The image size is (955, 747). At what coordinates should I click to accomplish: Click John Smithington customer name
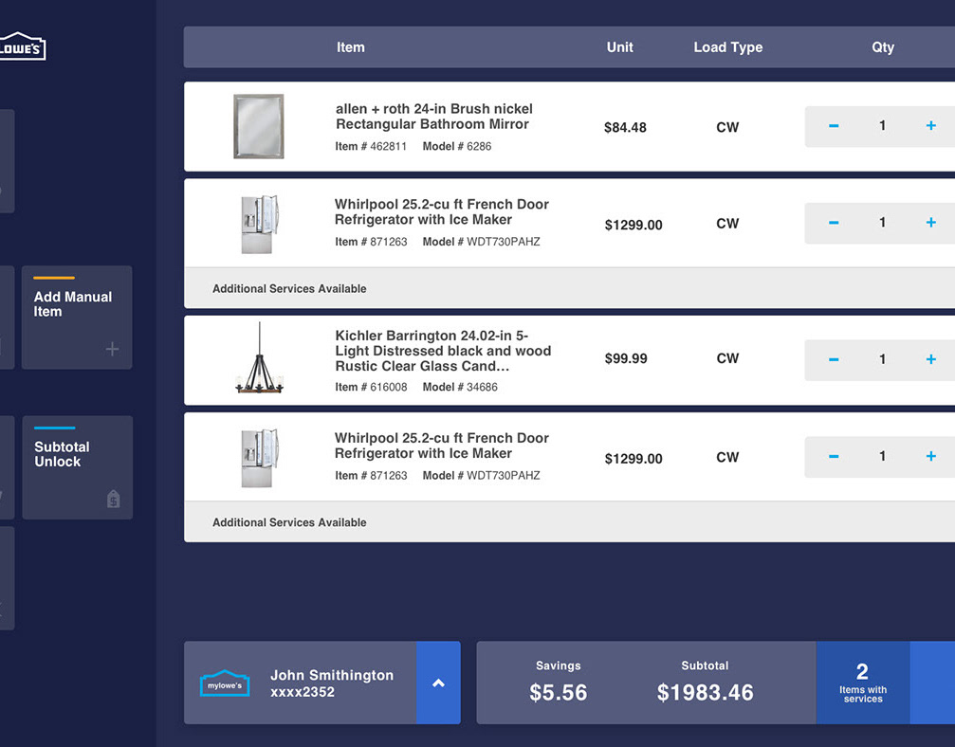tap(332, 675)
